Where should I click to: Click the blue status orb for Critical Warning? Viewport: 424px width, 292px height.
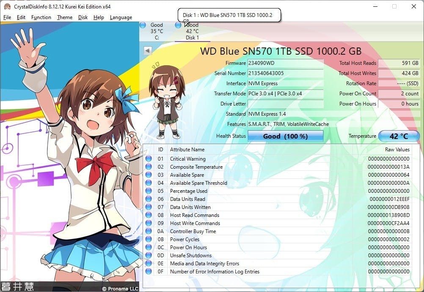click(149, 159)
